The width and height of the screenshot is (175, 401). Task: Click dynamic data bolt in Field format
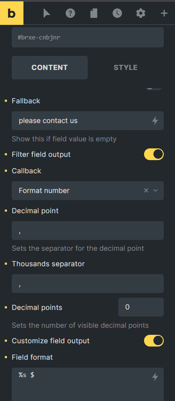(155, 377)
